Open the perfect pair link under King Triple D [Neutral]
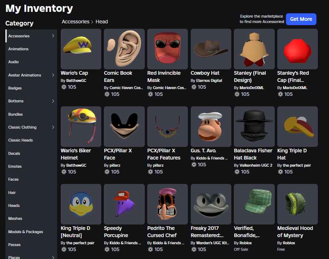This screenshot has height=259, width=329. [x=80, y=243]
